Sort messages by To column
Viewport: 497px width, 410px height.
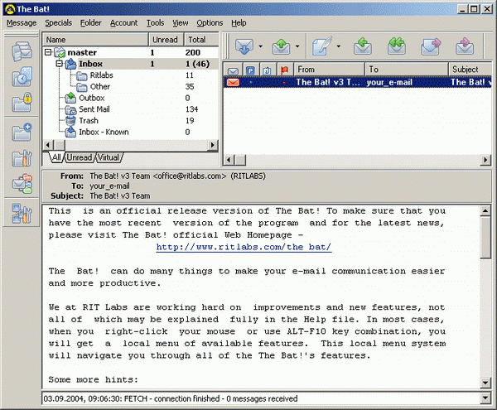tap(407, 70)
